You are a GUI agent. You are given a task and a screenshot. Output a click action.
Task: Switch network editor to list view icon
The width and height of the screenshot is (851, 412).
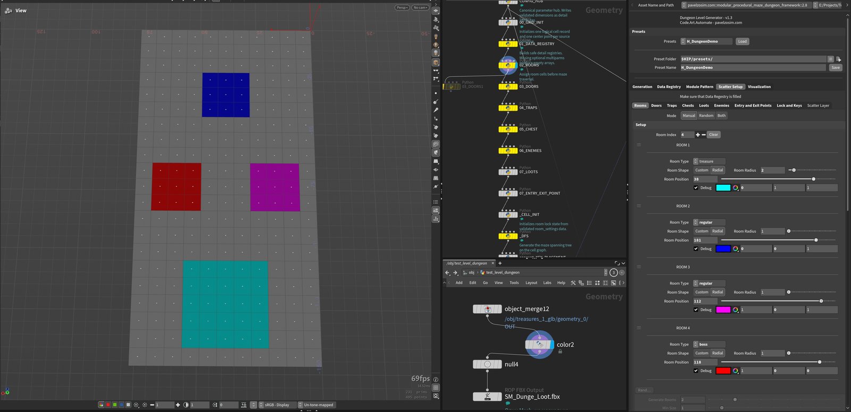point(589,283)
